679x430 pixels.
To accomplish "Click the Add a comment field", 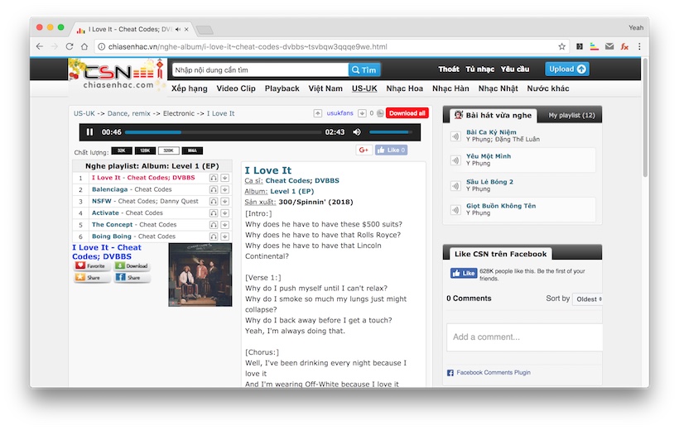I will coord(524,337).
